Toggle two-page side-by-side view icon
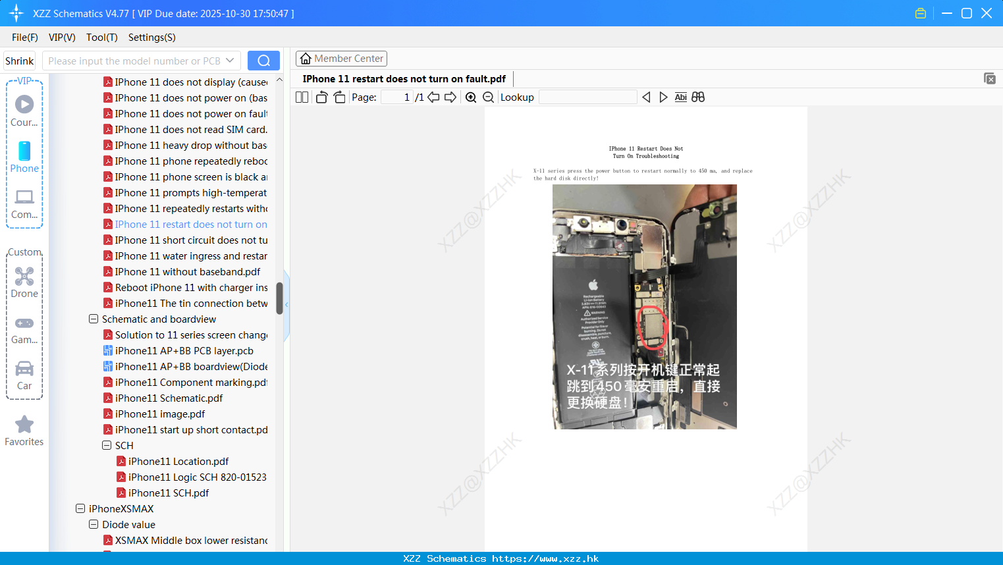Screen dimensions: 1003x565 [302, 97]
